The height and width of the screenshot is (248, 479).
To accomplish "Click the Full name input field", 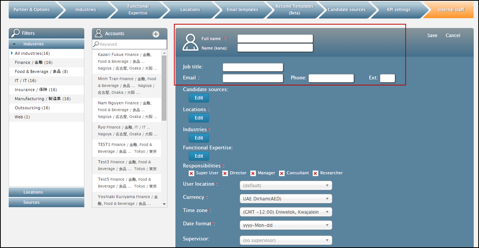I will [x=275, y=39].
